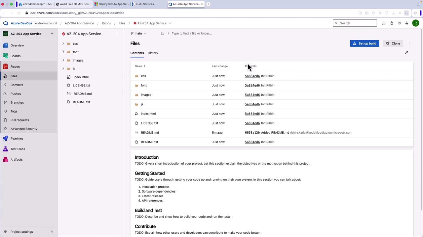The width and height of the screenshot is (423, 237).
Task: Open the Pull requests icon in sidebar
Action: coord(5,120)
